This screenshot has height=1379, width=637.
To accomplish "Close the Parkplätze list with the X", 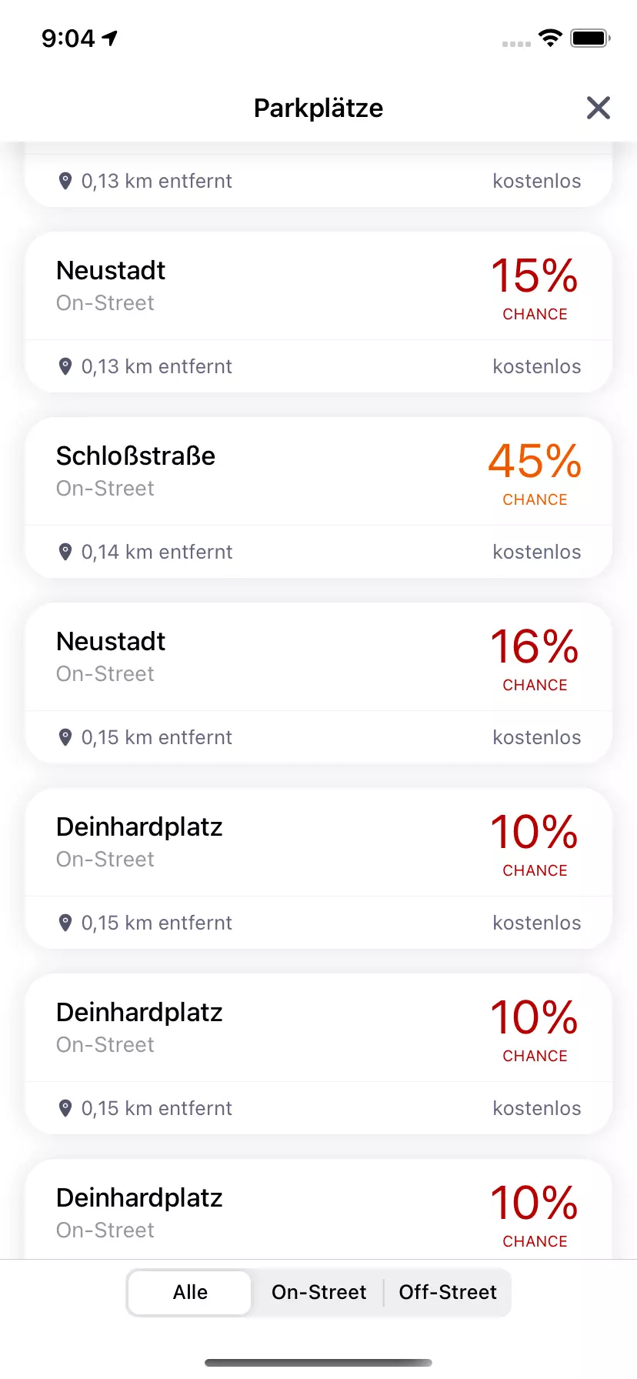I will [x=598, y=108].
